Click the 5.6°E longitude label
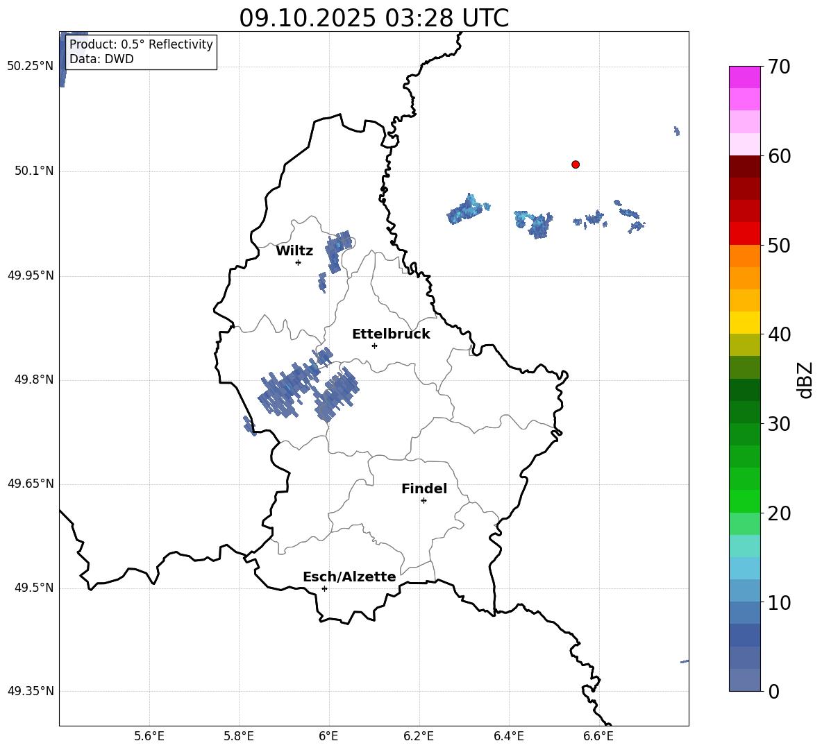The width and height of the screenshot is (822, 750). 149,736
